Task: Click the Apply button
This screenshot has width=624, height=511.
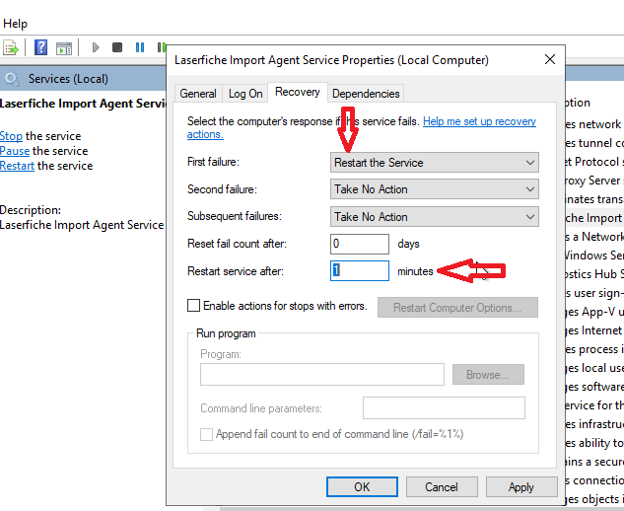Action: 520,486
